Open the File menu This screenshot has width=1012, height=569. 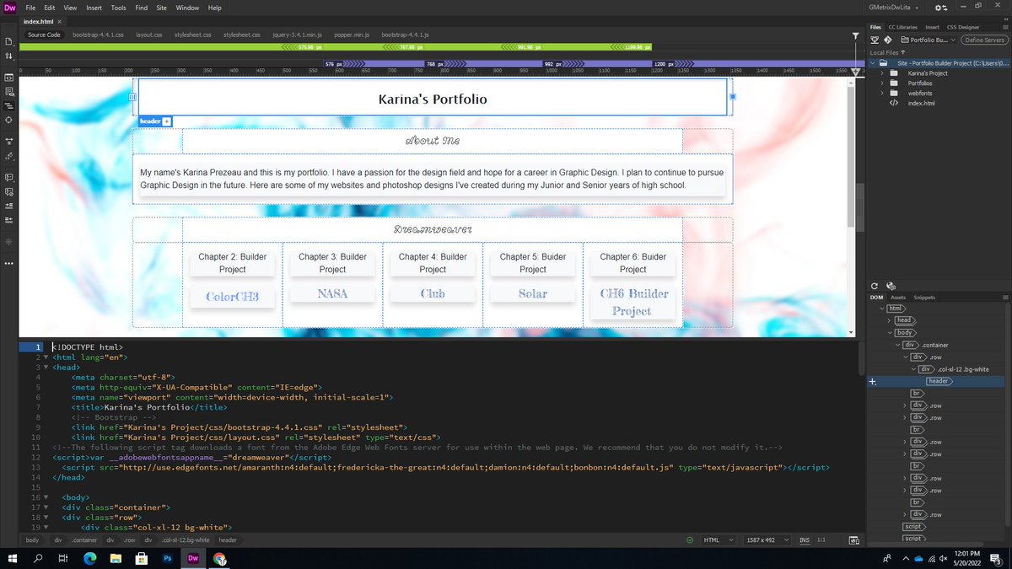[x=30, y=8]
